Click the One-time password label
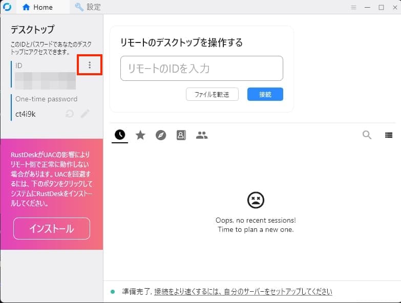Screen dimensions: 401x303 (x=46, y=99)
